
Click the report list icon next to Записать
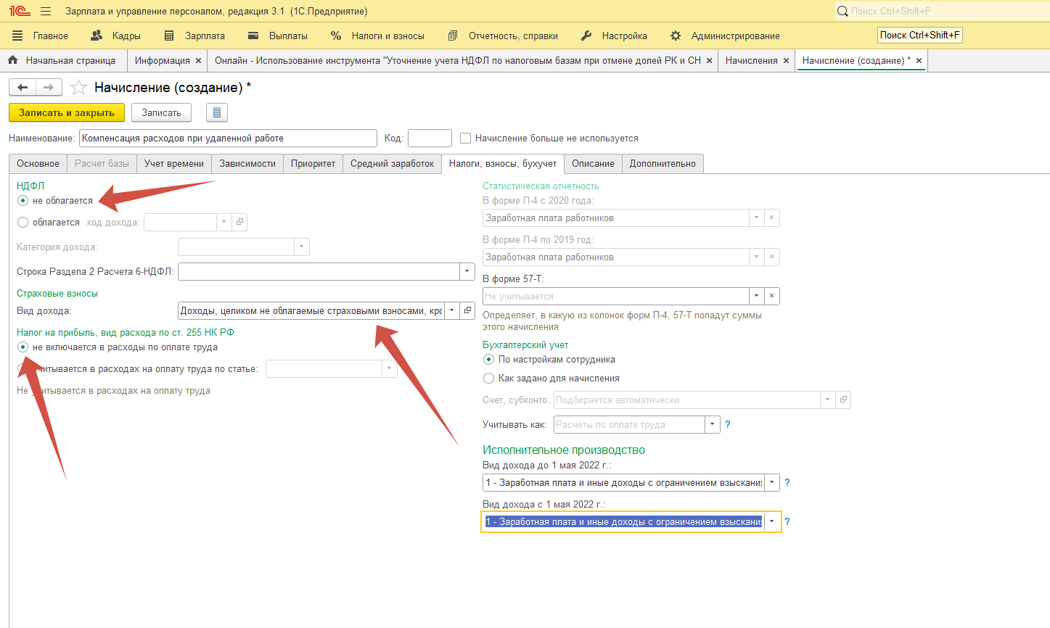(216, 112)
